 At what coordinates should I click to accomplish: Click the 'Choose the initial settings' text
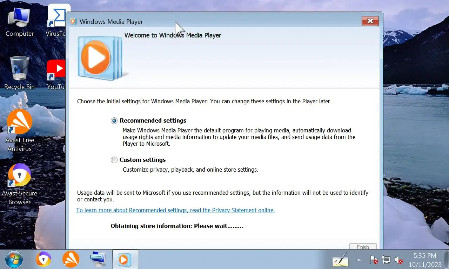click(x=204, y=101)
